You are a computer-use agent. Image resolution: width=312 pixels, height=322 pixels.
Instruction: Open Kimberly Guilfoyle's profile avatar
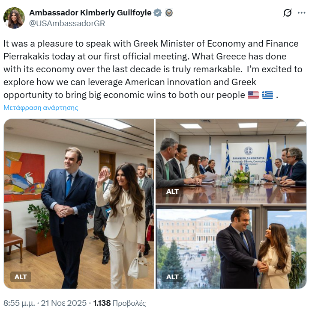pos(14,18)
